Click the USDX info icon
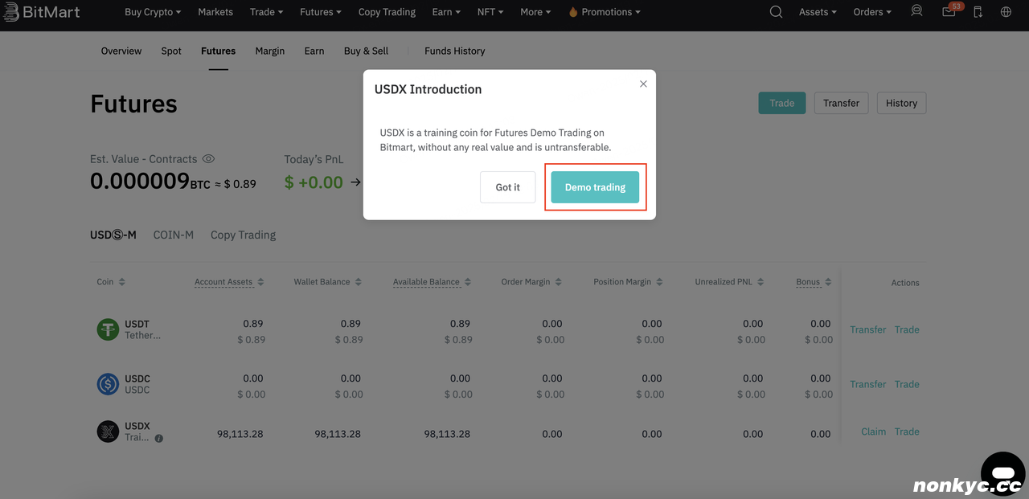The image size is (1029, 499). point(159,439)
